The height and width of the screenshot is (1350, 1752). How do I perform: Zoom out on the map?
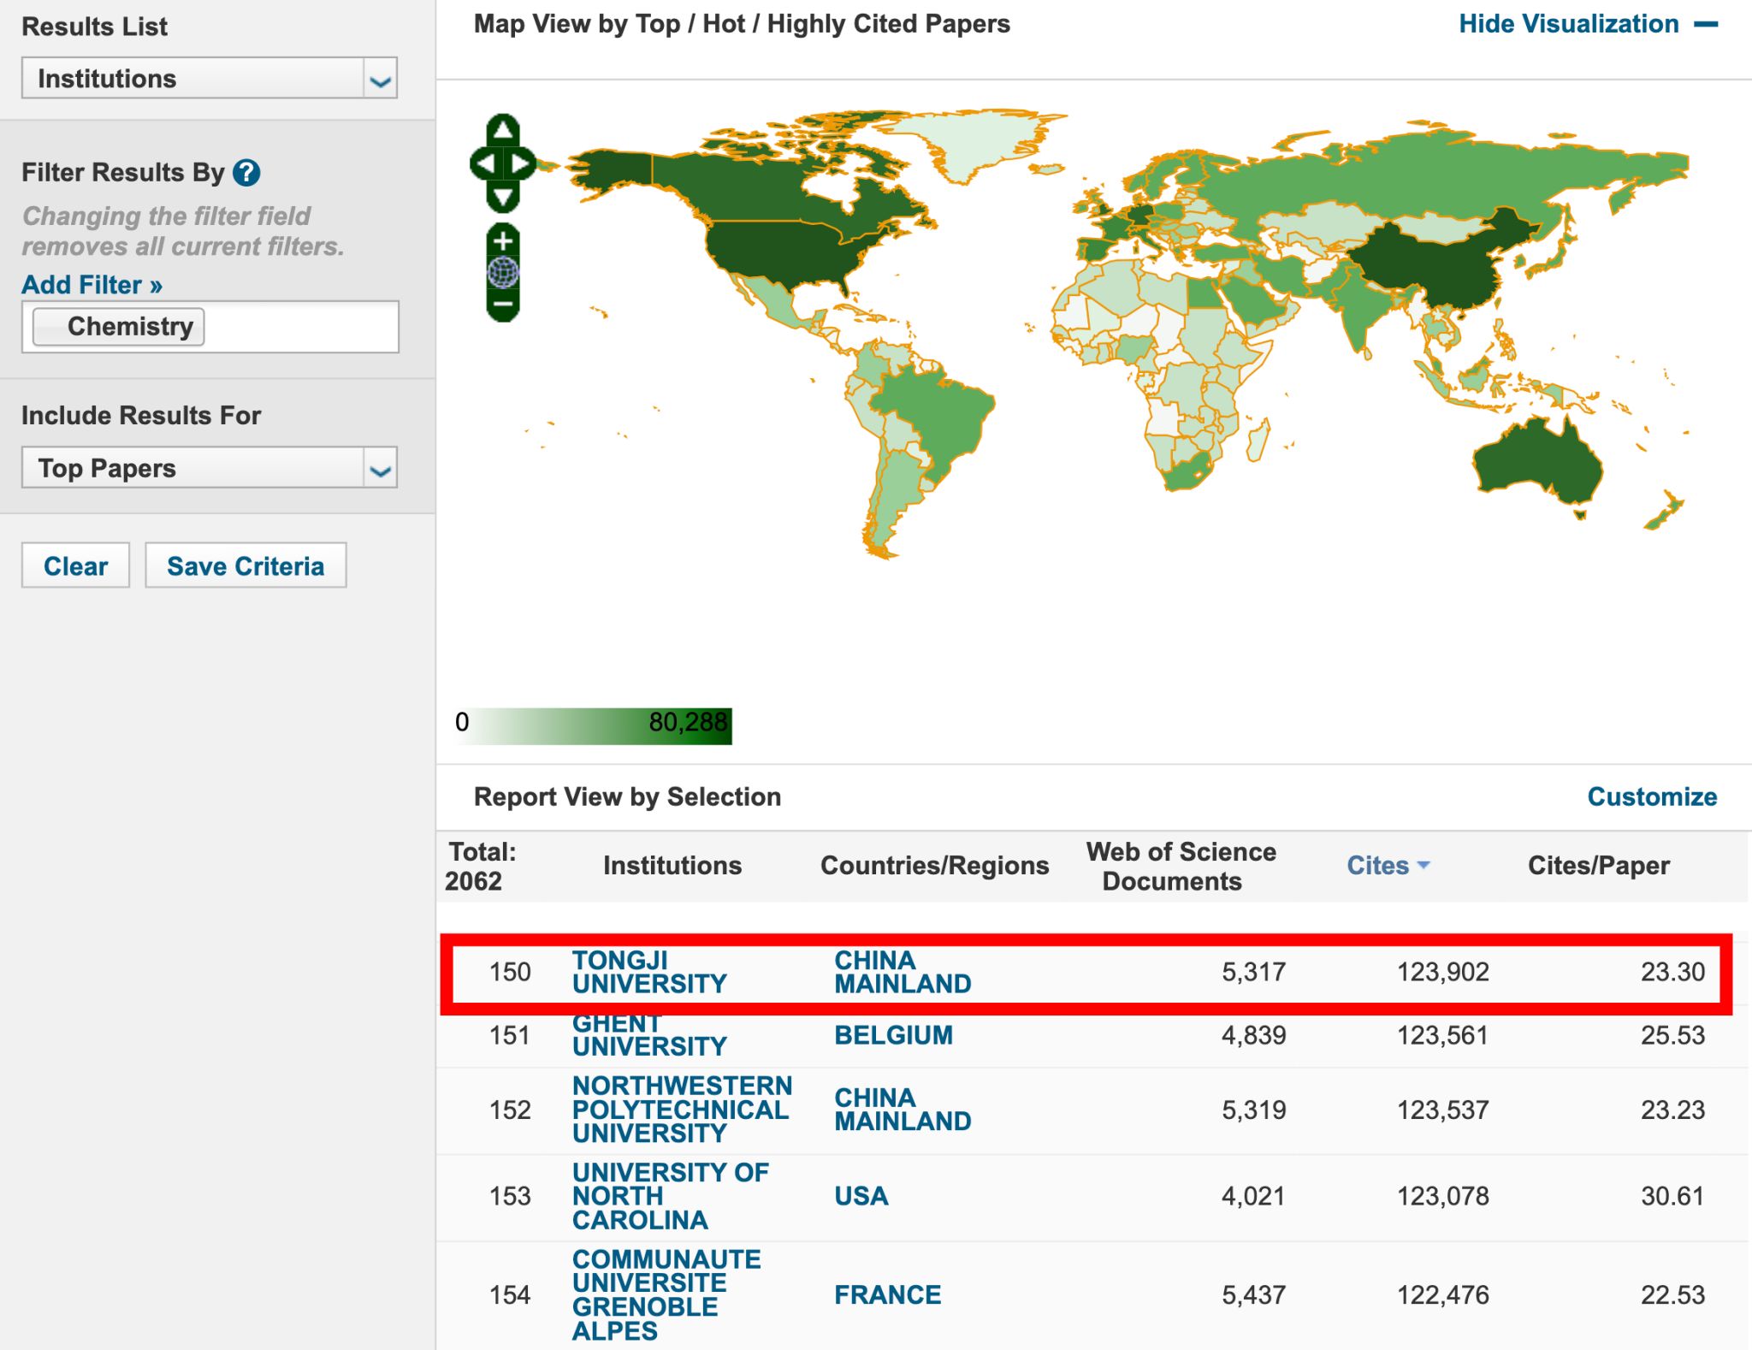pyautogui.click(x=503, y=305)
